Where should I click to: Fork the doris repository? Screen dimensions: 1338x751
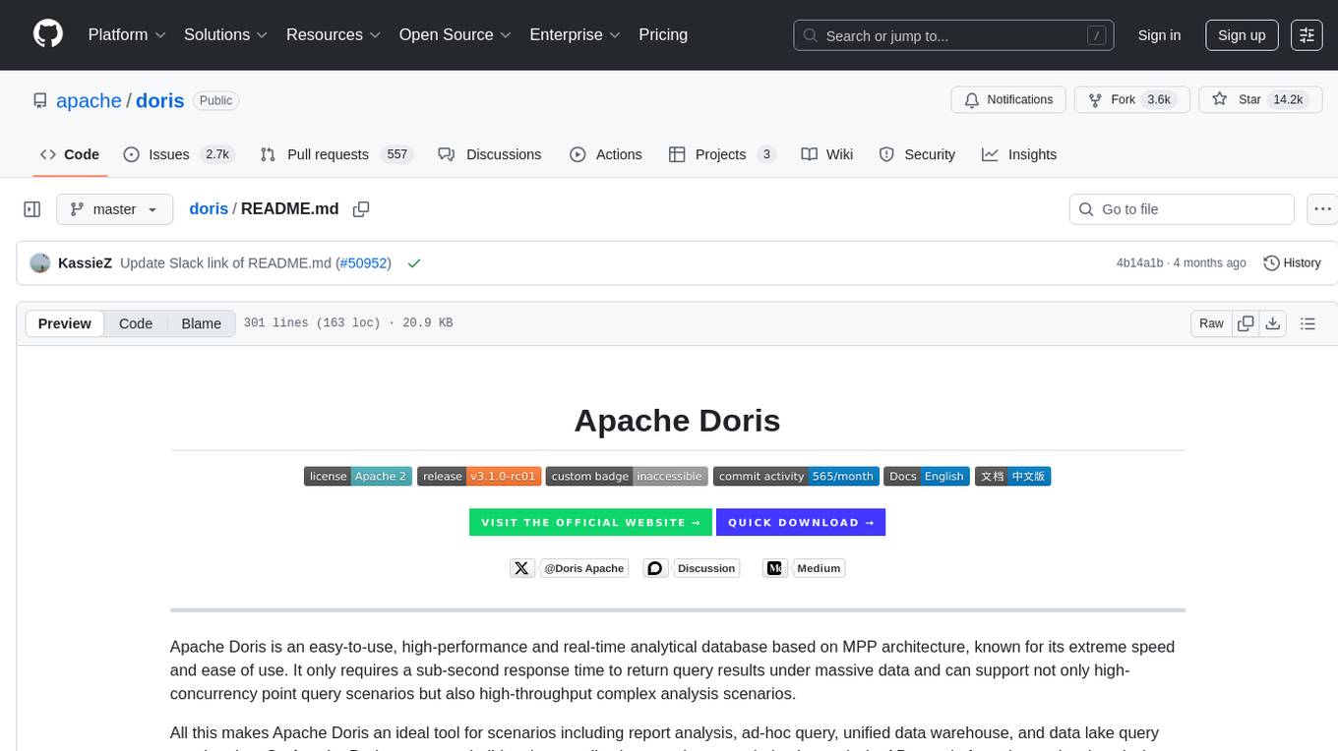(x=1132, y=100)
